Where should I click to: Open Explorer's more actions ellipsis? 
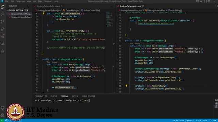click(x=29, y=6)
